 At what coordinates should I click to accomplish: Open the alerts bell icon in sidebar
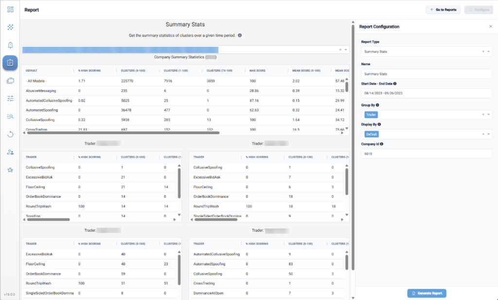[x=10, y=45]
